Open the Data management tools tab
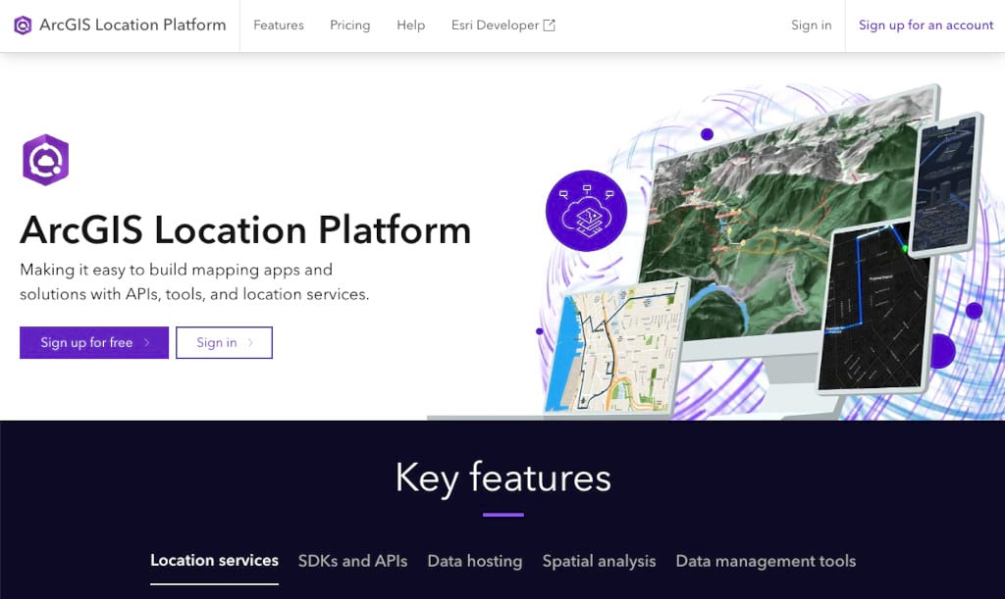The height and width of the screenshot is (599, 1005). pyautogui.click(x=766, y=561)
